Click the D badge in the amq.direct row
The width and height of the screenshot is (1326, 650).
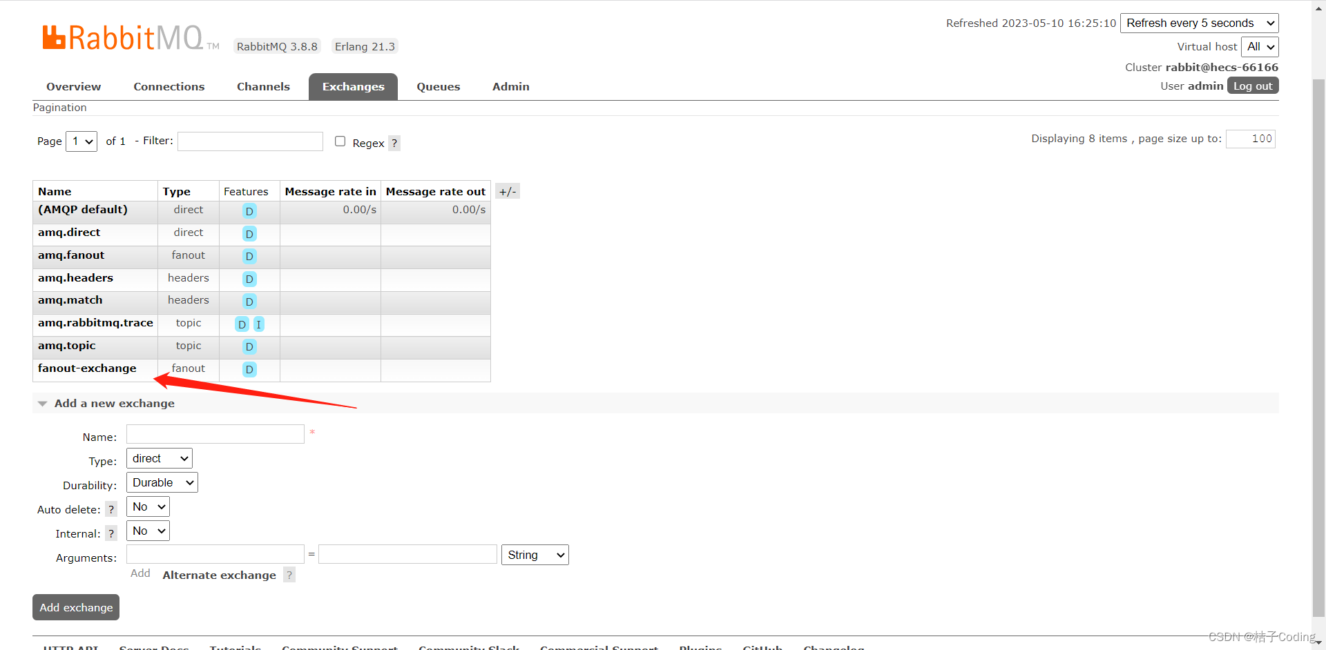(x=249, y=234)
